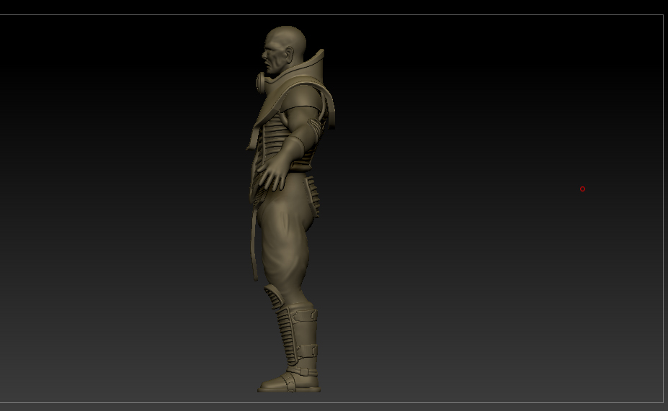Image resolution: width=668 pixels, height=411 pixels.
Task: Click the knee guard above the boot
Action: 274,297
